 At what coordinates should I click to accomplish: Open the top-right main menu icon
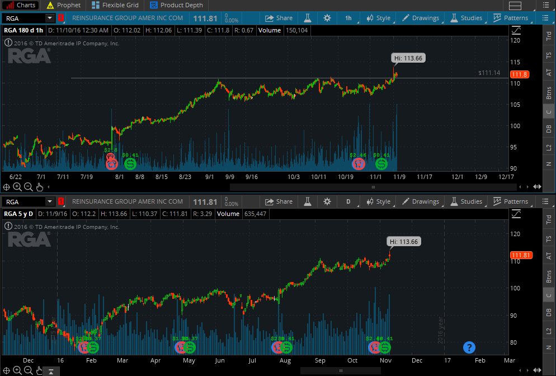click(546, 6)
